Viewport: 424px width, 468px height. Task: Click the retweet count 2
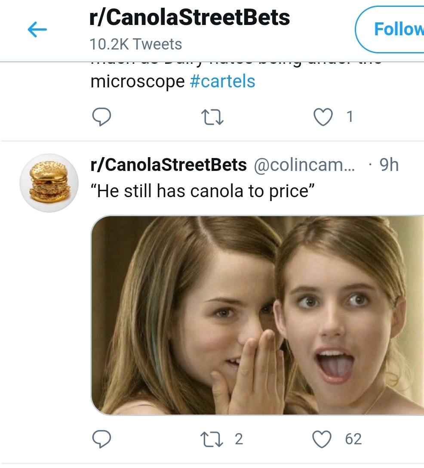pos(239,439)
